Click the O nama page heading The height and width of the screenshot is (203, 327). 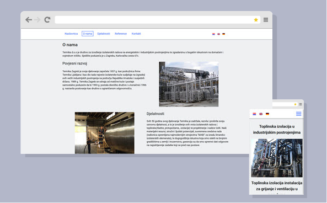pos(70,45)
